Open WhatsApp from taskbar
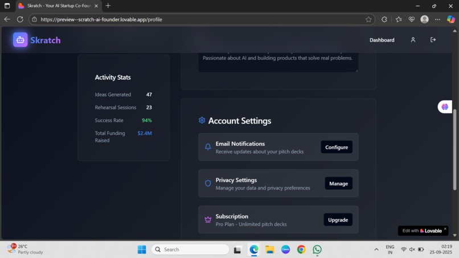 tap(317, 249)
